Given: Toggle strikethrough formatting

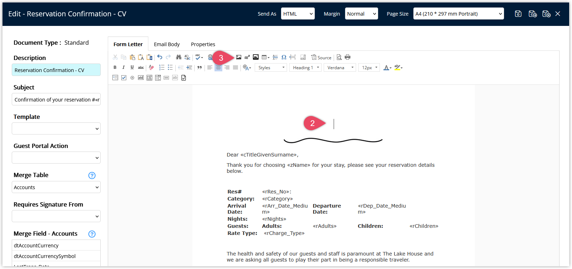Looking at the screenshot, I should point(141,67).
